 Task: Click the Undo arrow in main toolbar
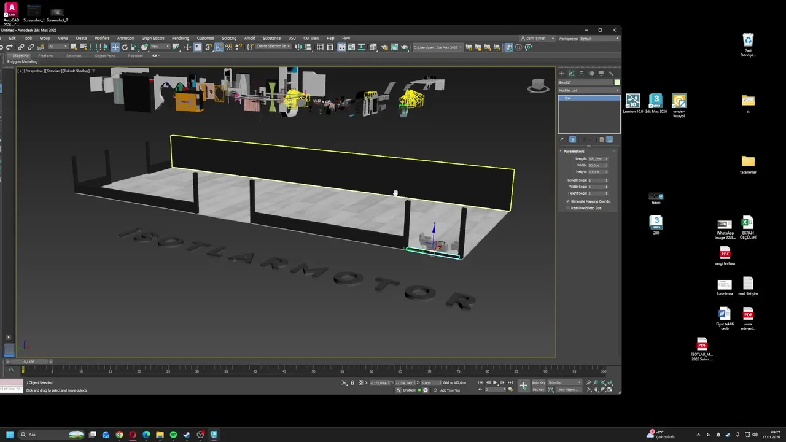1,47
